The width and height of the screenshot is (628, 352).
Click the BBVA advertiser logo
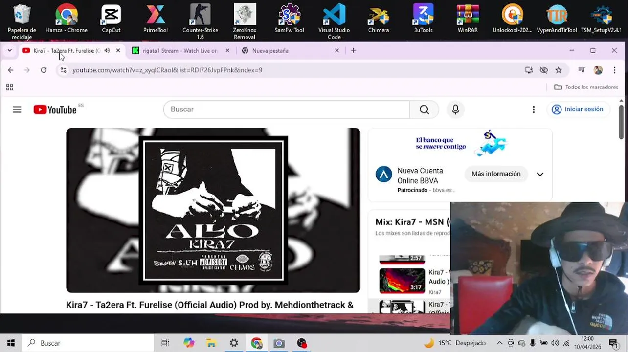coord(383,175)
